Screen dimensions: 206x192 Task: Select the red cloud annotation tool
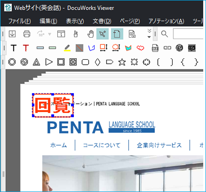click(x=140, y=48)
